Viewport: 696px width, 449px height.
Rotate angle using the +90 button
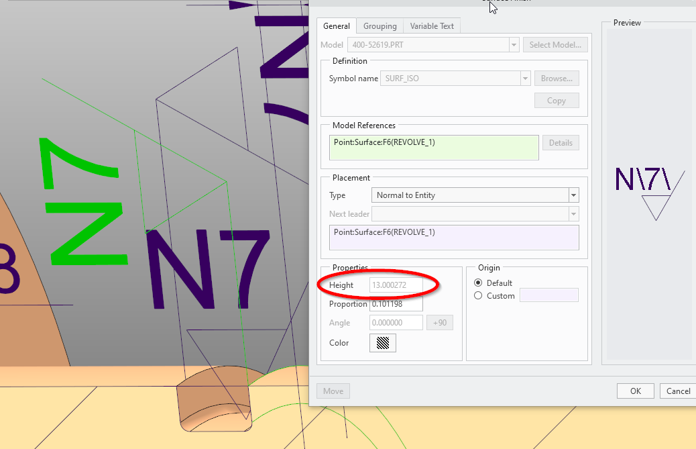(x=440, y=322)
